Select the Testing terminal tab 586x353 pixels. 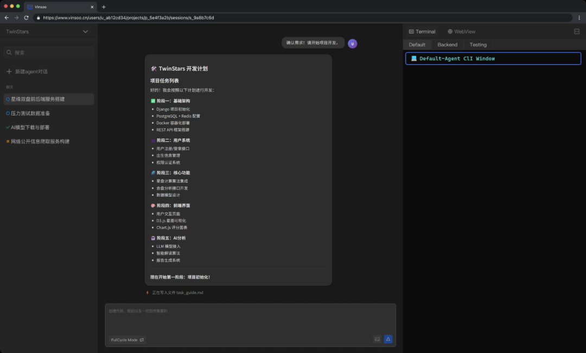pos(478,44)
